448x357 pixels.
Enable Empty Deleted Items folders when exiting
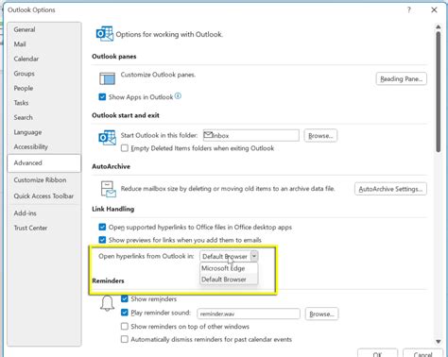click(125, 148)
